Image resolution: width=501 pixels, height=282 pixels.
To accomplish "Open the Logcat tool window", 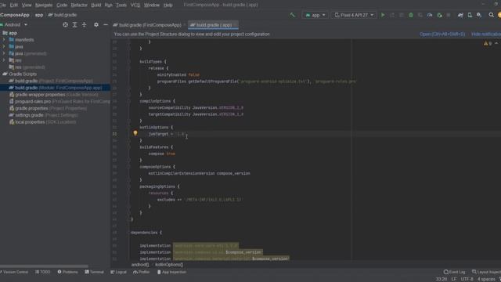I will tap(118, 272).
